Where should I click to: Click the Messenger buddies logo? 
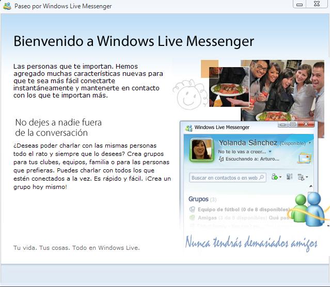[308, 210]
